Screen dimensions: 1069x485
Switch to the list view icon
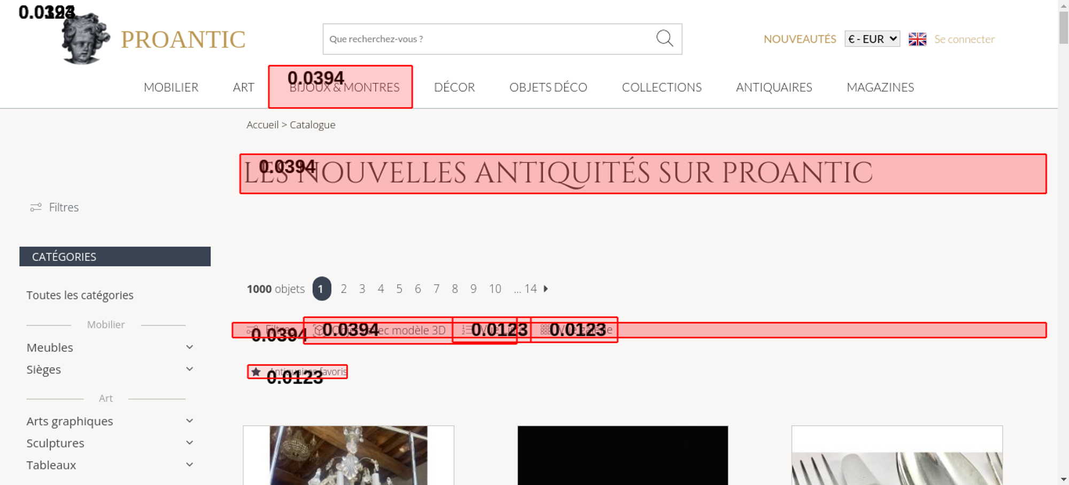(467, 330)
